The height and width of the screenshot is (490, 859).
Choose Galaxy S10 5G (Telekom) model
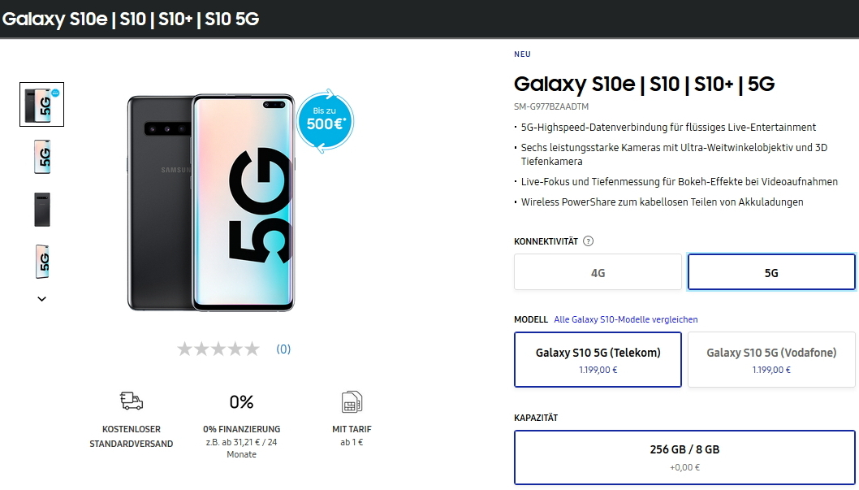(x=598, y=359)
